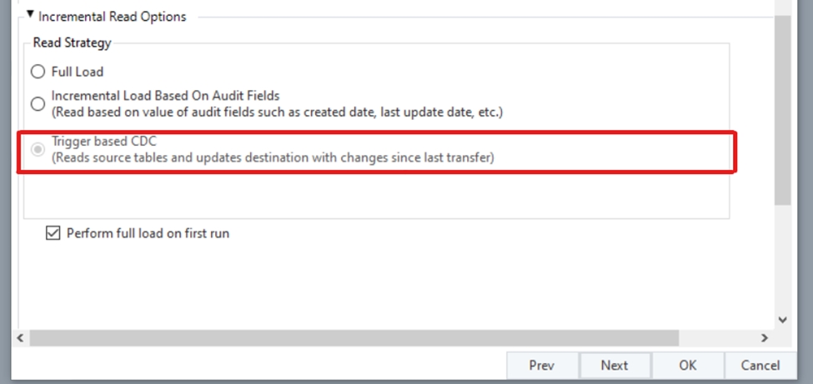This screenshot has width=813, height=384.
Task: Click the Prev button
Action: tap(541, 365)
